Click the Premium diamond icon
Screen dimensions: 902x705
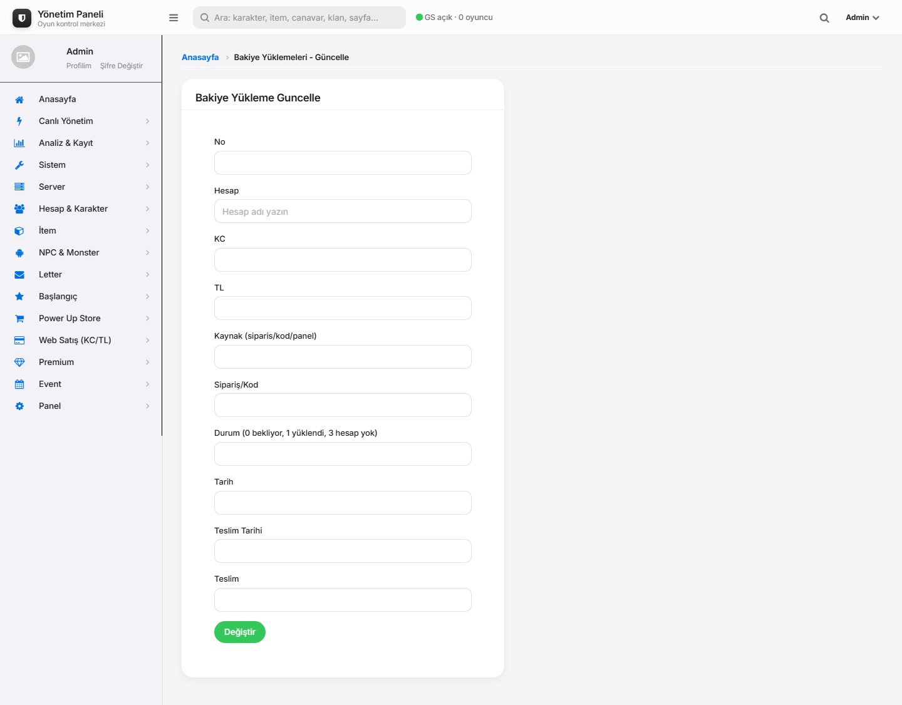tap(19, 363)
